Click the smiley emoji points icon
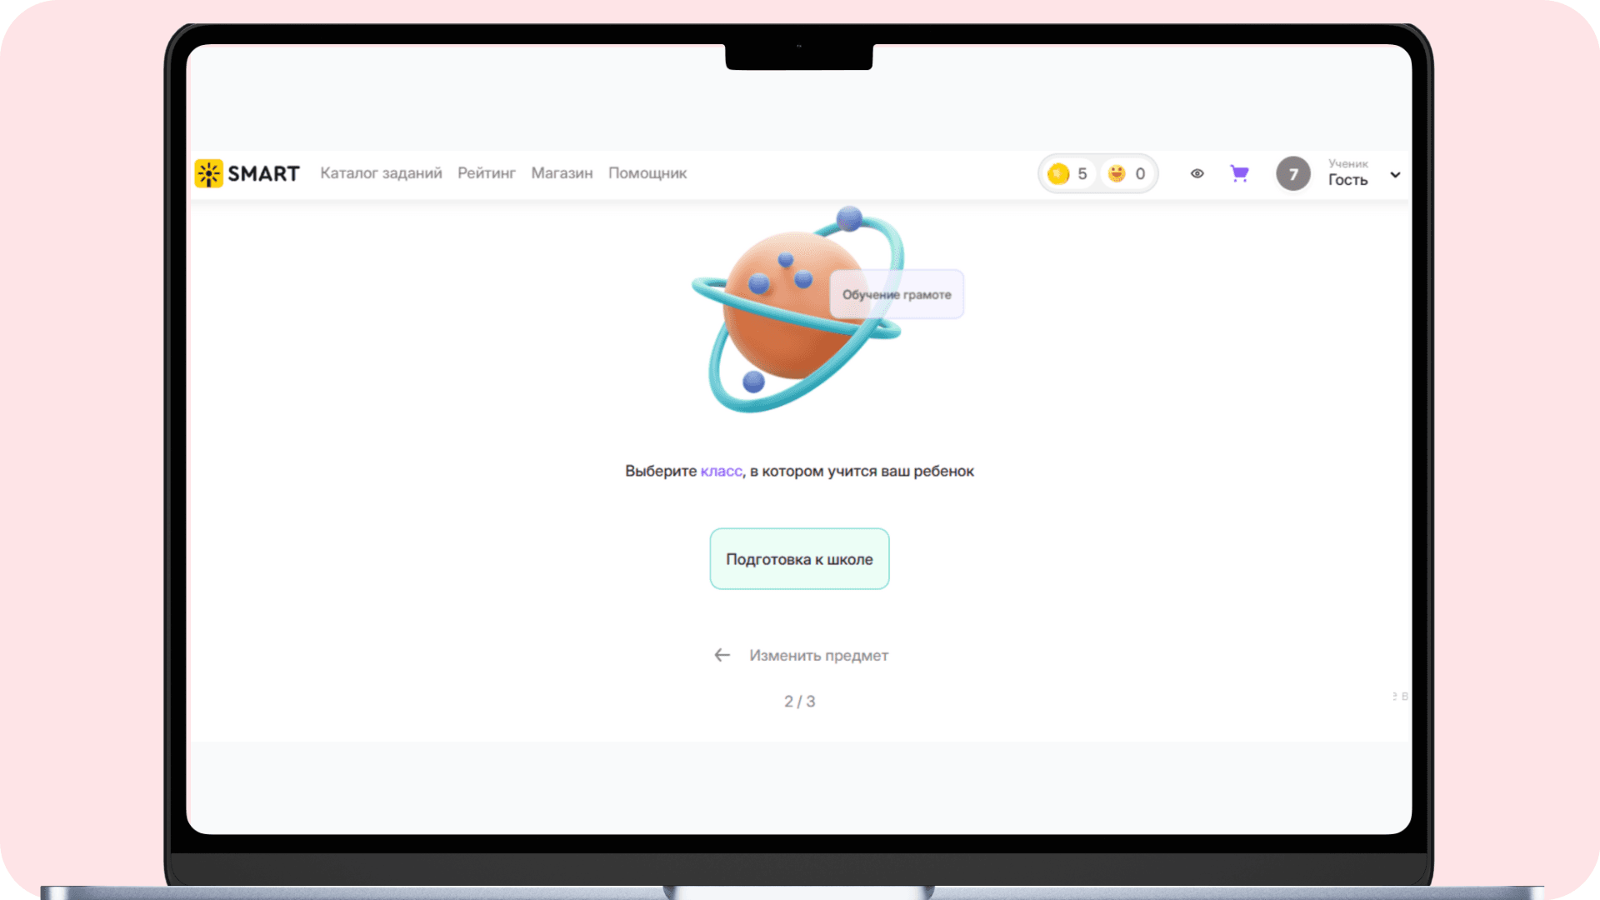This screenshot has height=900, width=1600. (x=1117, y=173)
